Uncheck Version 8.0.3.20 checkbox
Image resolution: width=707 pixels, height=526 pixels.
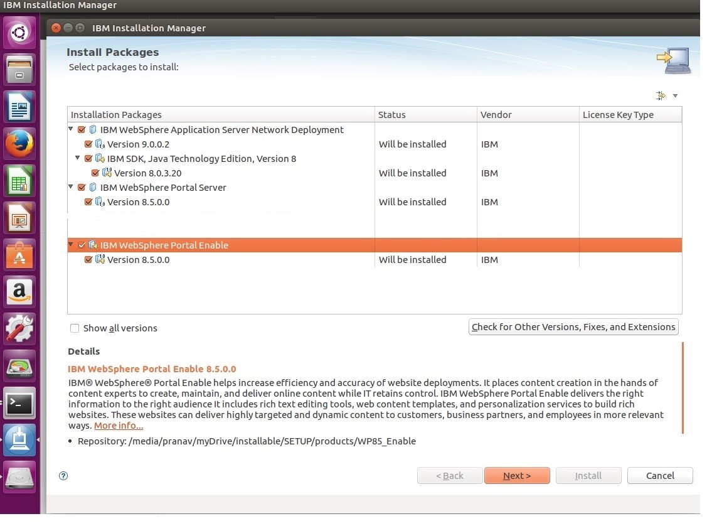(x=95, y=173)
